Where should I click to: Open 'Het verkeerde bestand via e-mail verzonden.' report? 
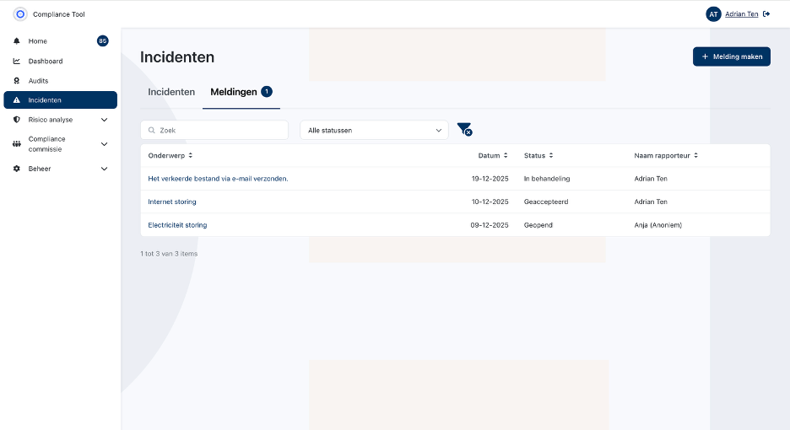[218, 179]
